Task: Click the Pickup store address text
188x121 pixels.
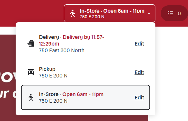Action: (53, 76)
